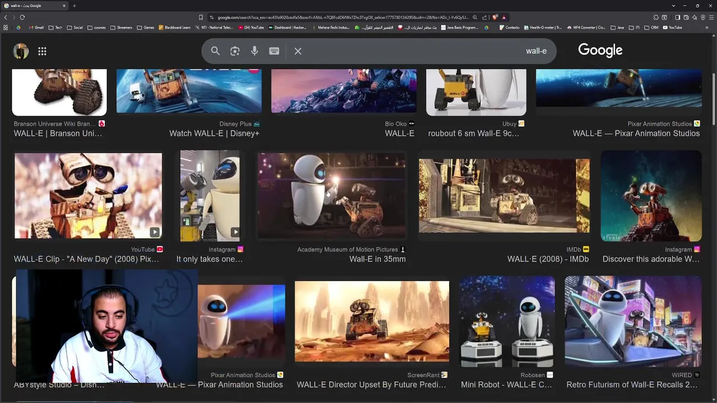Viewport: 717px width, 403px height.
Task: Close the wall-e Google tab
Action: coord(64,6)
